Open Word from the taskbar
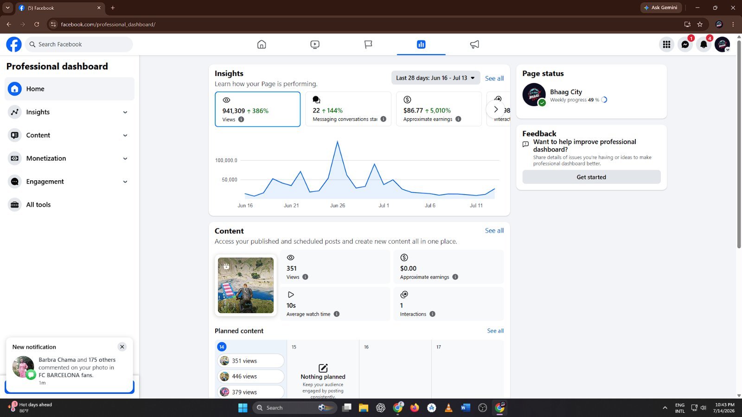This screenshot has width=742, height=417. [x=466, y=408]
